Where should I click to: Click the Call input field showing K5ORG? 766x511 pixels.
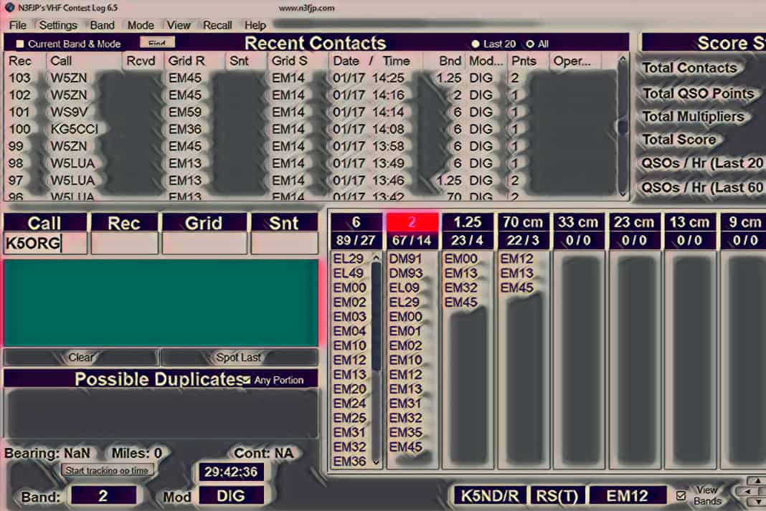[44, 243]
